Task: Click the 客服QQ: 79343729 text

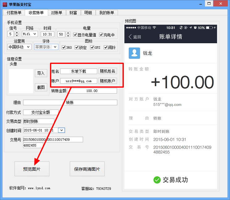Action: (96, 188)
